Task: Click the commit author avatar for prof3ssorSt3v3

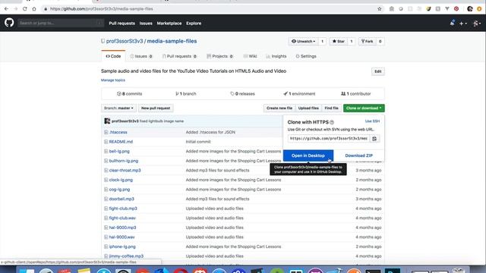Action: [107, 121]
